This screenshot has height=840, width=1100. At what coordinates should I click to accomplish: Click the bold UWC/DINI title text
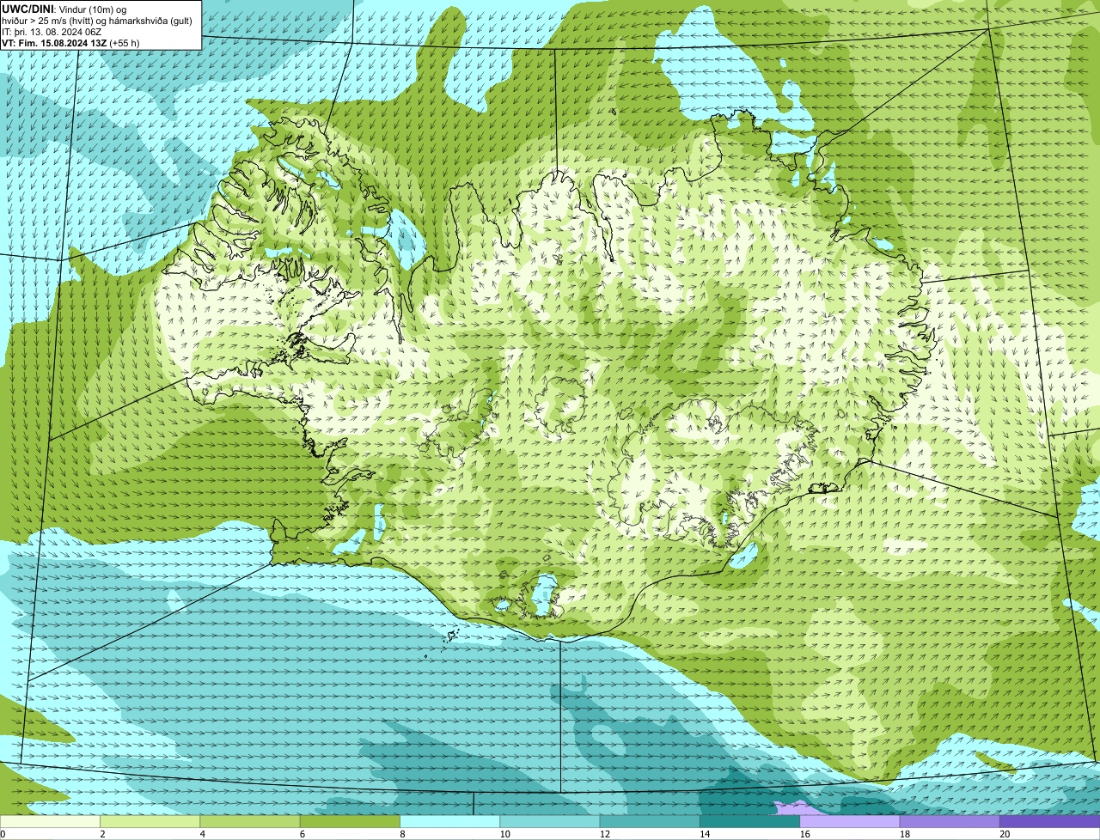[x=28, y=9]
